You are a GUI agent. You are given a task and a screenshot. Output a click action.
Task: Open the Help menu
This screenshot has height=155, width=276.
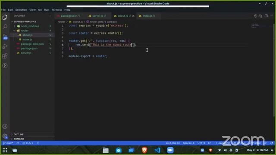click(67, 10)
